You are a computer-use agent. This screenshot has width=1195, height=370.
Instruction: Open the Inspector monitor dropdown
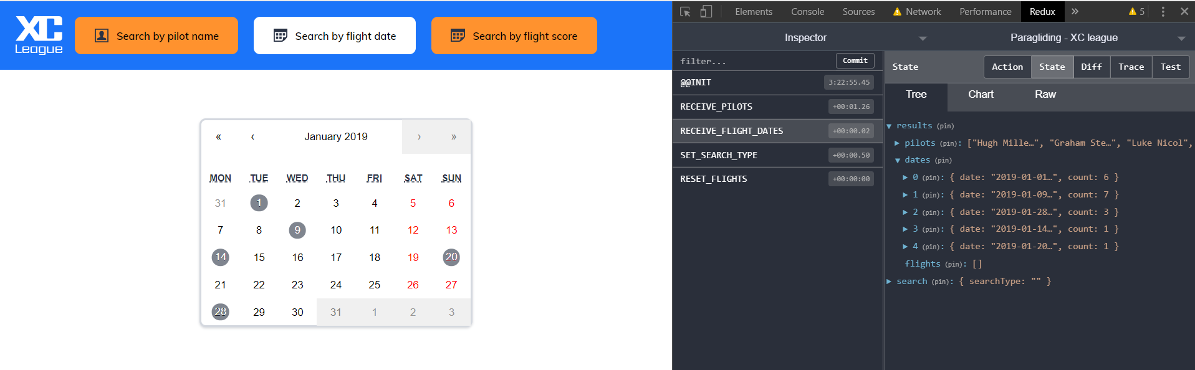(923, 38)
